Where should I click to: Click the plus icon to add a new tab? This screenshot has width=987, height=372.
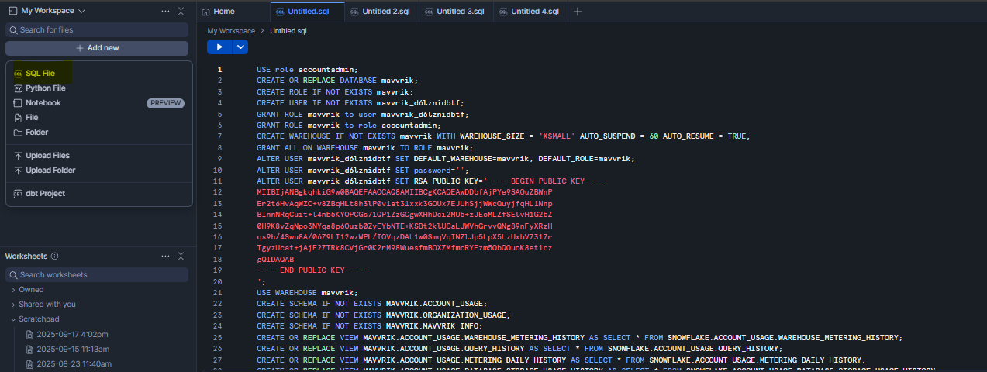(577, 12)
